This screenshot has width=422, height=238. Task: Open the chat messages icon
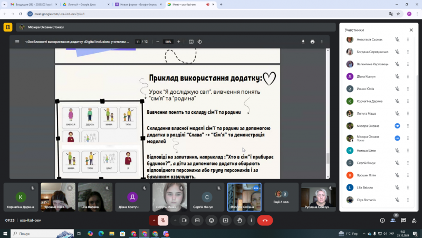[x=403, y=220]
